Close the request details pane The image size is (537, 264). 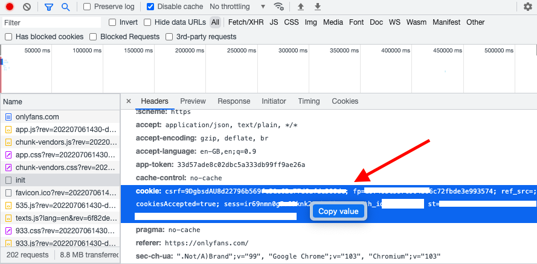coord(129,101)
